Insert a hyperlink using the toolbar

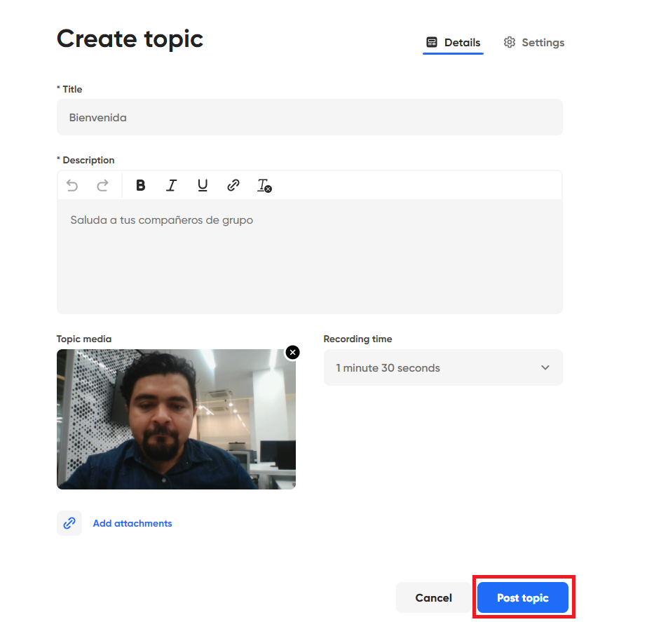(233, 185)
